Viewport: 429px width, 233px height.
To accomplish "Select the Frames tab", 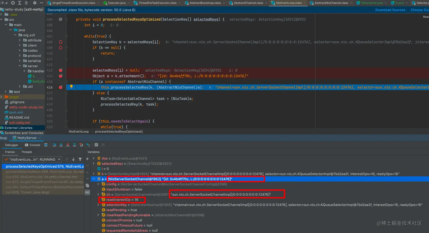I will pyautogui.click(x=10, y=152).
